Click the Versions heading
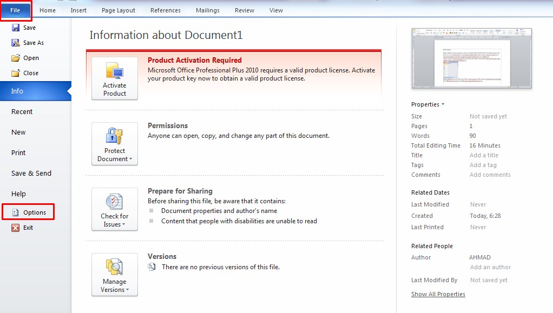This screenshot has width=553, height=313. (x=162, y=256)
